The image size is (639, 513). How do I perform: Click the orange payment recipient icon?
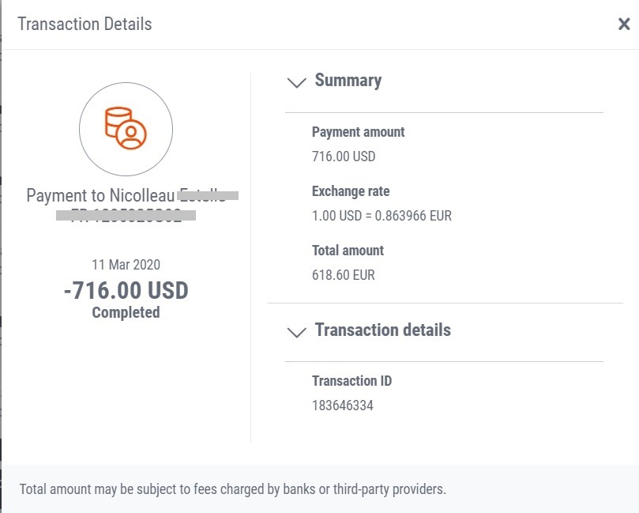coord(126,129)
